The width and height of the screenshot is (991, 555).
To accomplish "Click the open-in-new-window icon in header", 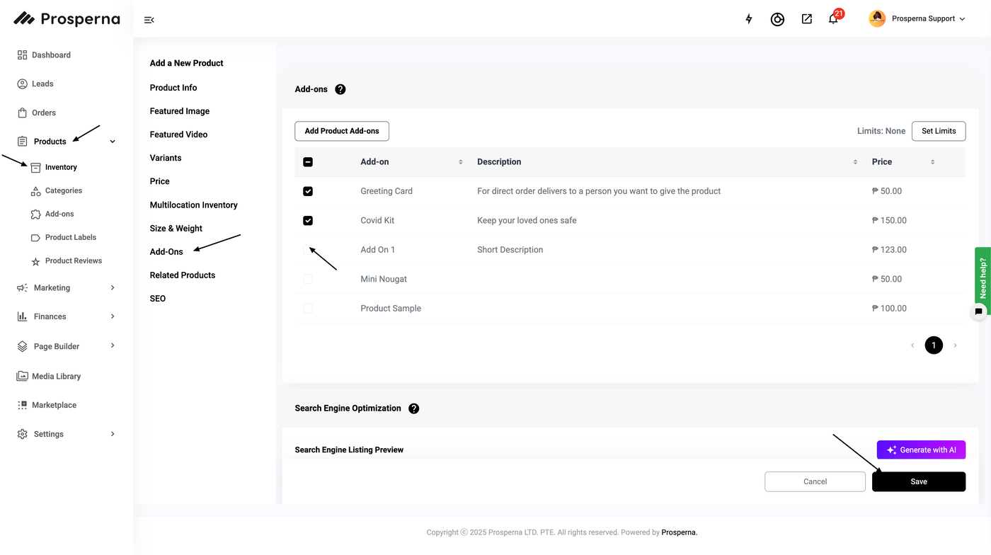I will click(806, 19).
